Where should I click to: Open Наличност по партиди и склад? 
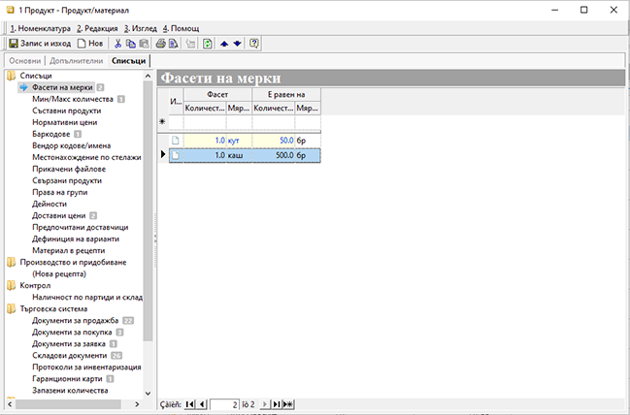[x=87, y=297]
